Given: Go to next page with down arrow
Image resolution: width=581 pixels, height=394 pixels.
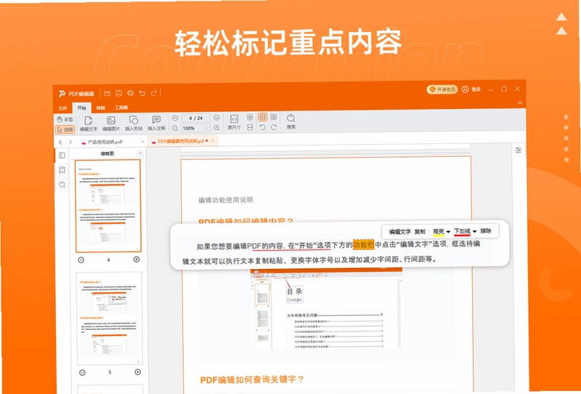Looking at the screenshot, I should 216,118.
